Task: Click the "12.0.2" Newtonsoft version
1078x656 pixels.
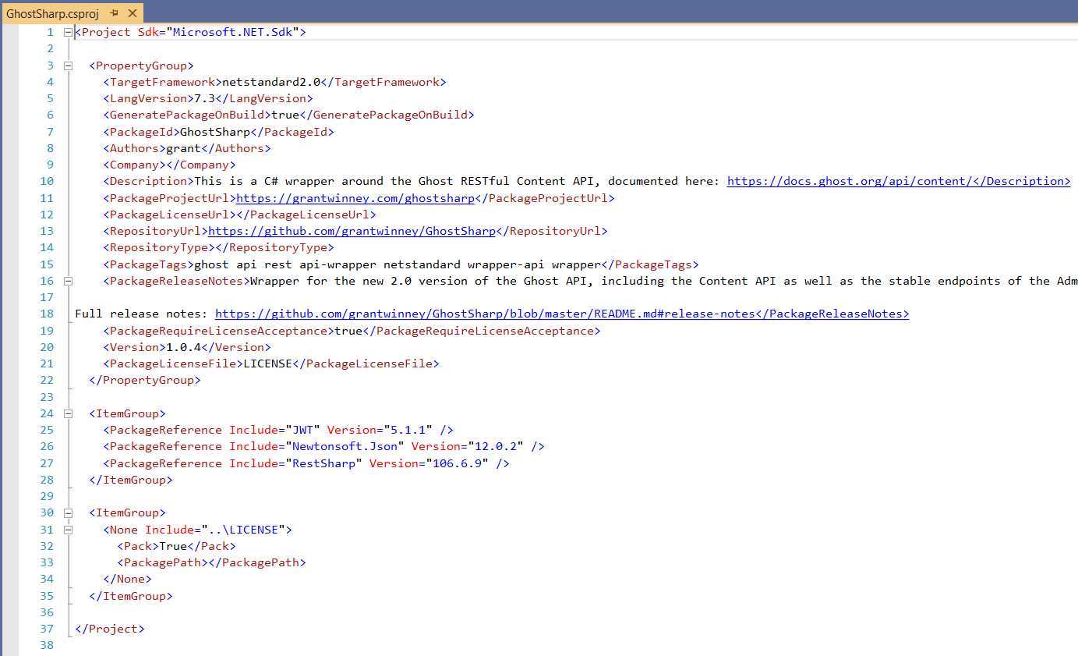Action: coord(495,446)
